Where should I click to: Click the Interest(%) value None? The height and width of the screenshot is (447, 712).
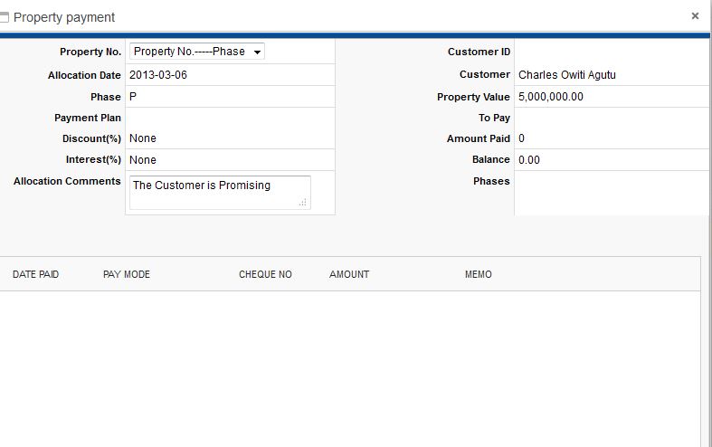coord(143,160)
